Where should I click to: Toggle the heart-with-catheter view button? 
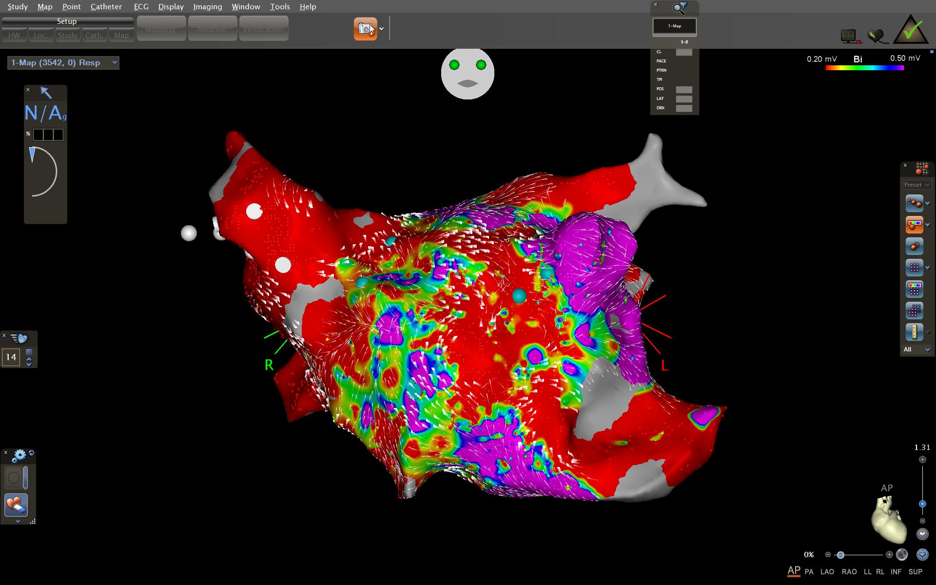[x=16, y=505]
